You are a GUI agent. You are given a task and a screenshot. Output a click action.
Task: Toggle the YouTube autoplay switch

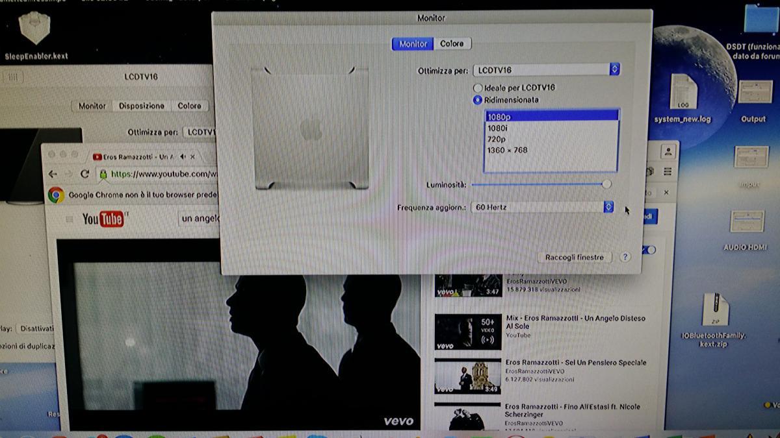[649, 250]
